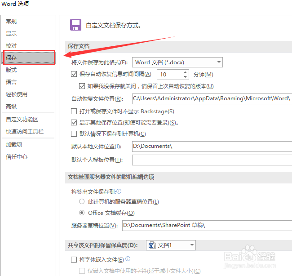
Task: Open the 快速访问工具栏 category
Action: click(x=25, y=131)
